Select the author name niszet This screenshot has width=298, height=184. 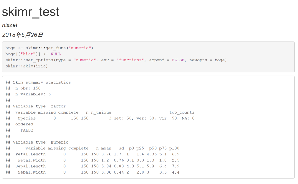click(10, 25)
